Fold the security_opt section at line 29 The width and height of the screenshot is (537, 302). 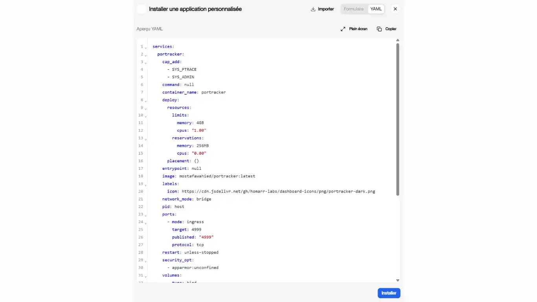[146, 261]
